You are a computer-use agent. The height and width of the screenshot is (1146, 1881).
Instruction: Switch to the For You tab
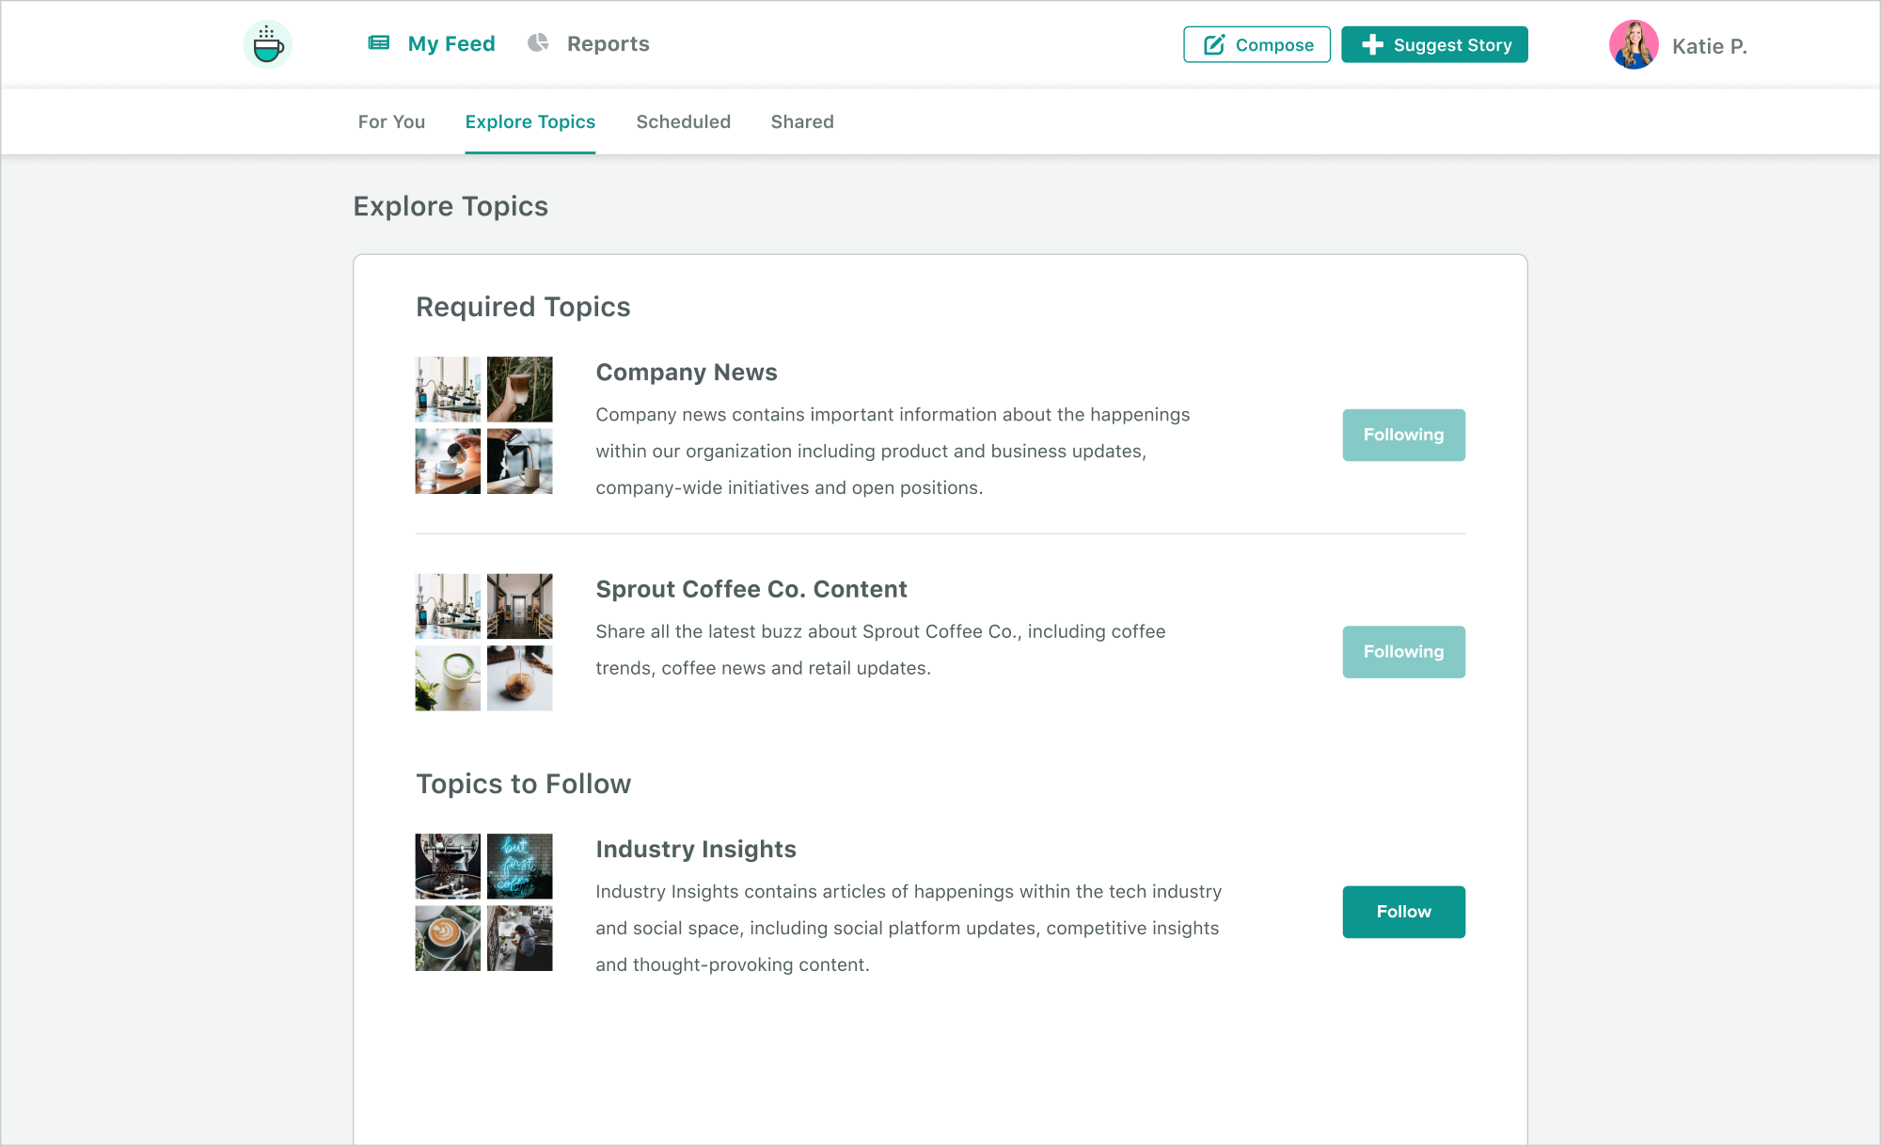tap(391, 122)
